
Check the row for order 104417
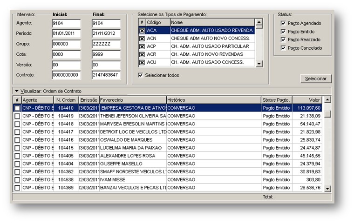pyautogui.click(x=17, y=132)
